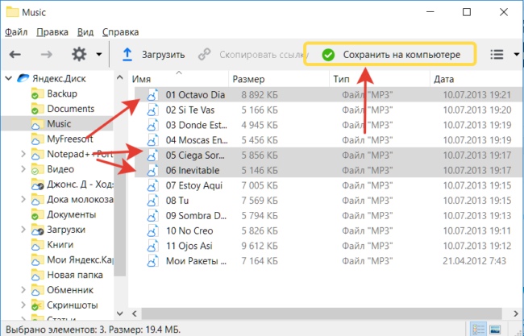The image size is (524, 336).
Task: Select the Видео folder
Action: (x=60, y=169)
